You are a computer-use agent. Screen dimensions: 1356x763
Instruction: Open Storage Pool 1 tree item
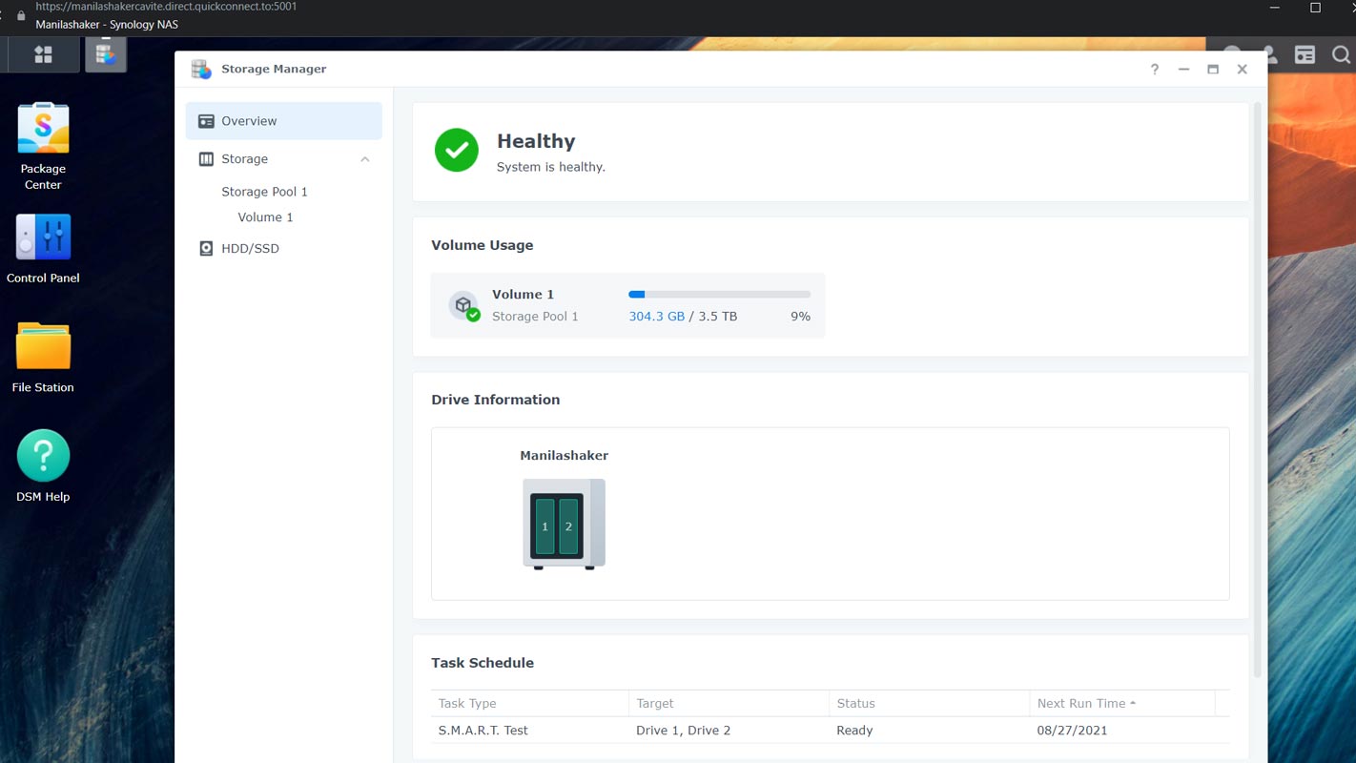point(264,192)
